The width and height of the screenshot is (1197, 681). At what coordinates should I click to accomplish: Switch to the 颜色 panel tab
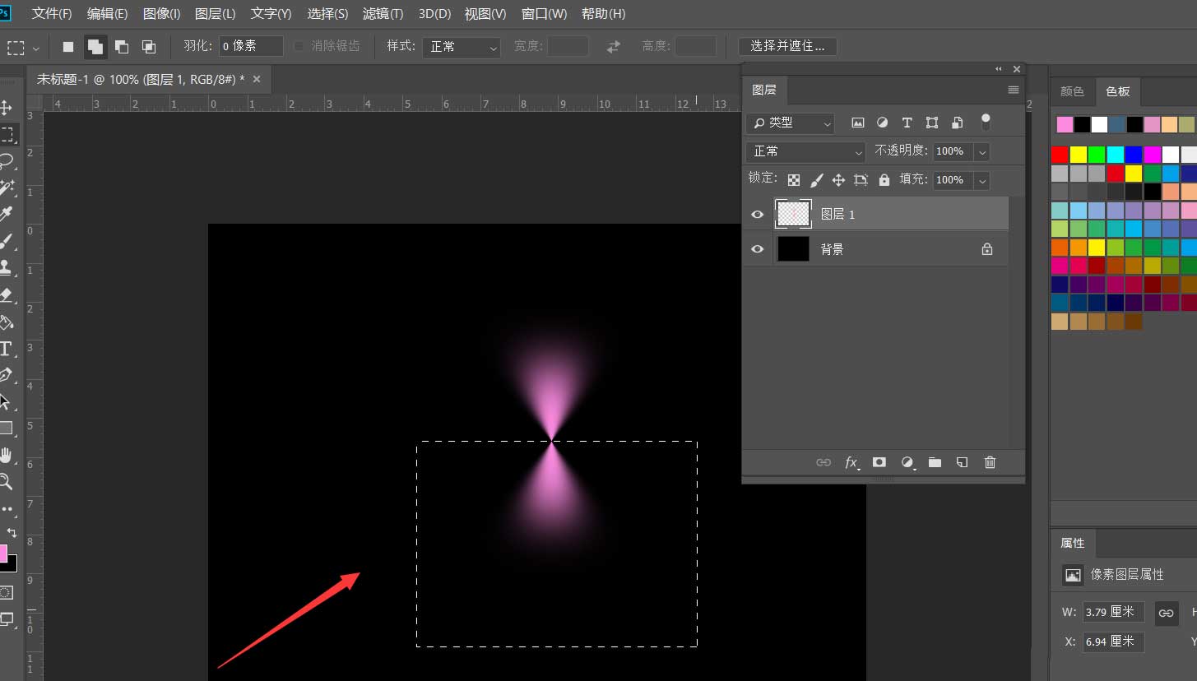(1072, 91)
